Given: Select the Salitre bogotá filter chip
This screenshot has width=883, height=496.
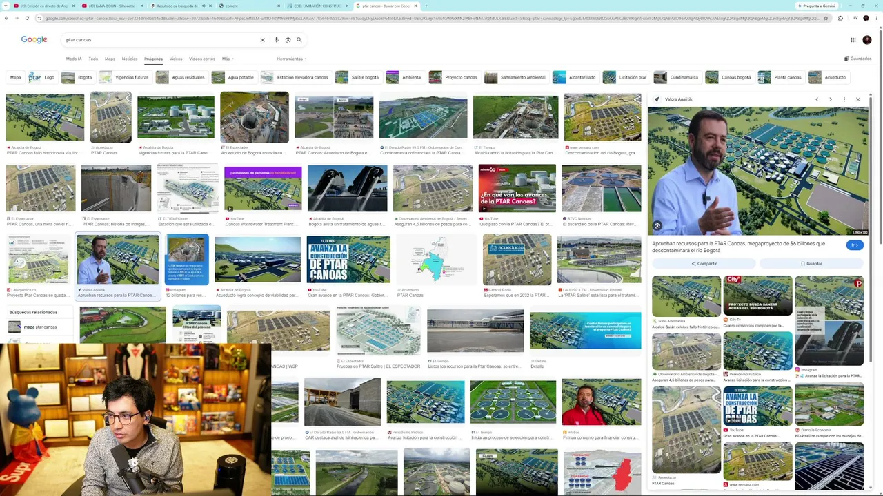Looking at the screenshot, I should pos(358,77).
